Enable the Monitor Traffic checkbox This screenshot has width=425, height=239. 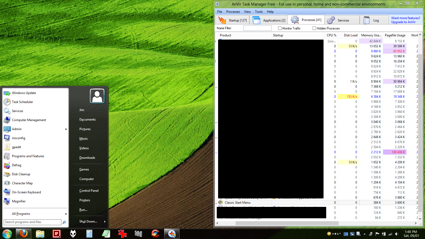[x=280, y=28]
